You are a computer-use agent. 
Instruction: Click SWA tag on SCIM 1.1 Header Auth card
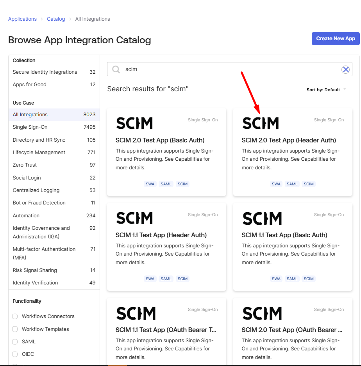tap(150, 279)
